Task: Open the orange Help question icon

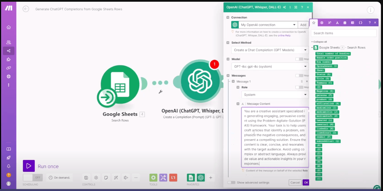Action: [x=9, y=175]
